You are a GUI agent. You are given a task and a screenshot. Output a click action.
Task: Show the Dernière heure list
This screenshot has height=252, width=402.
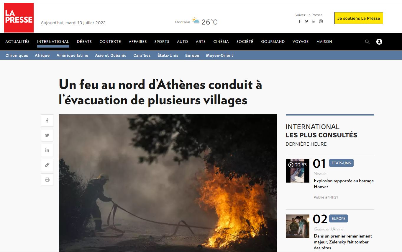[306, 144]
